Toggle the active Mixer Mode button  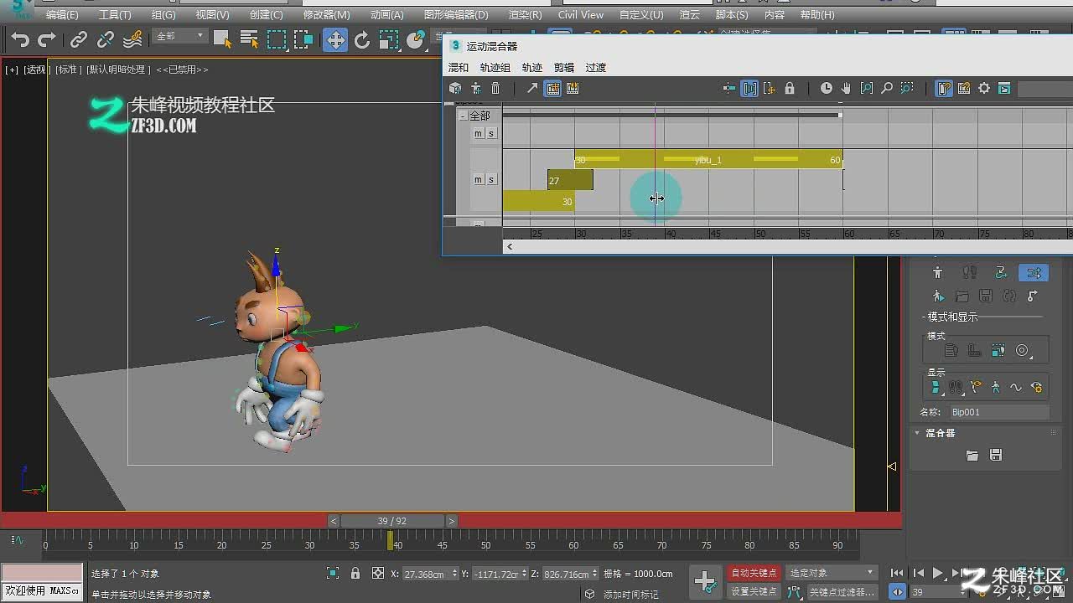point(1034,272)
